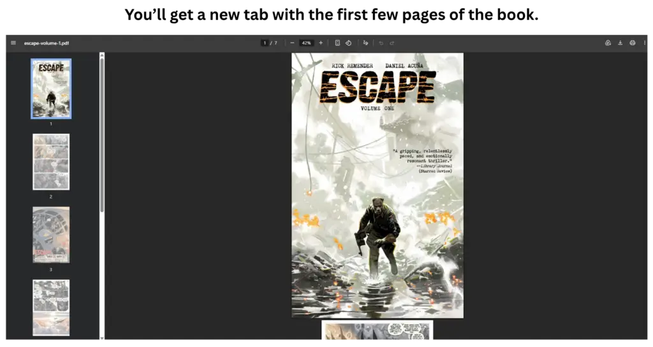Click the undo arrow icon
Viewport: 653px width, 347px height.
tap(381, 43)
